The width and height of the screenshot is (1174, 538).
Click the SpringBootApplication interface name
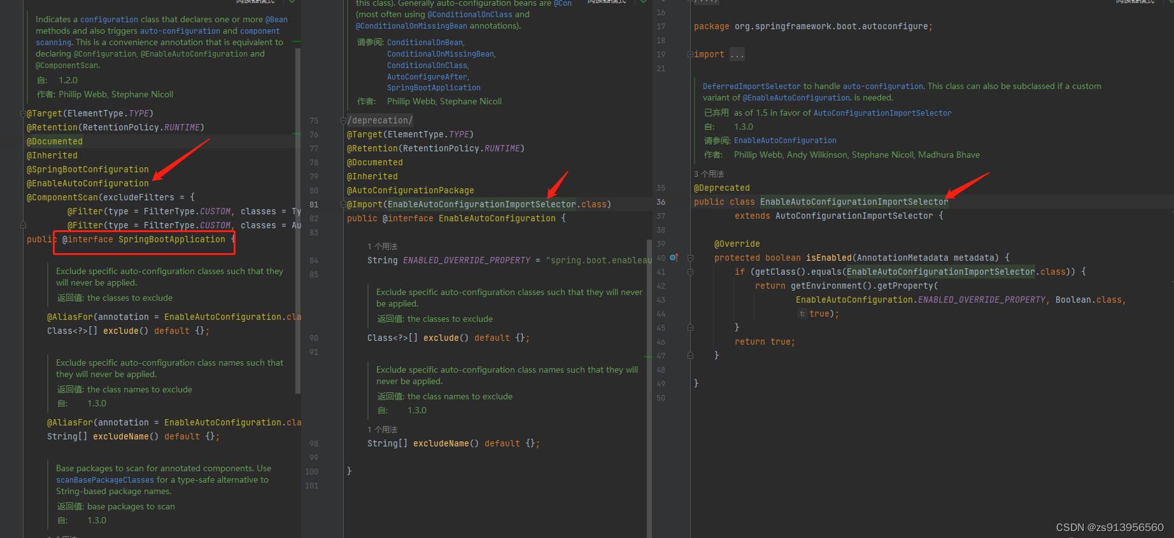tap(172, 240)
